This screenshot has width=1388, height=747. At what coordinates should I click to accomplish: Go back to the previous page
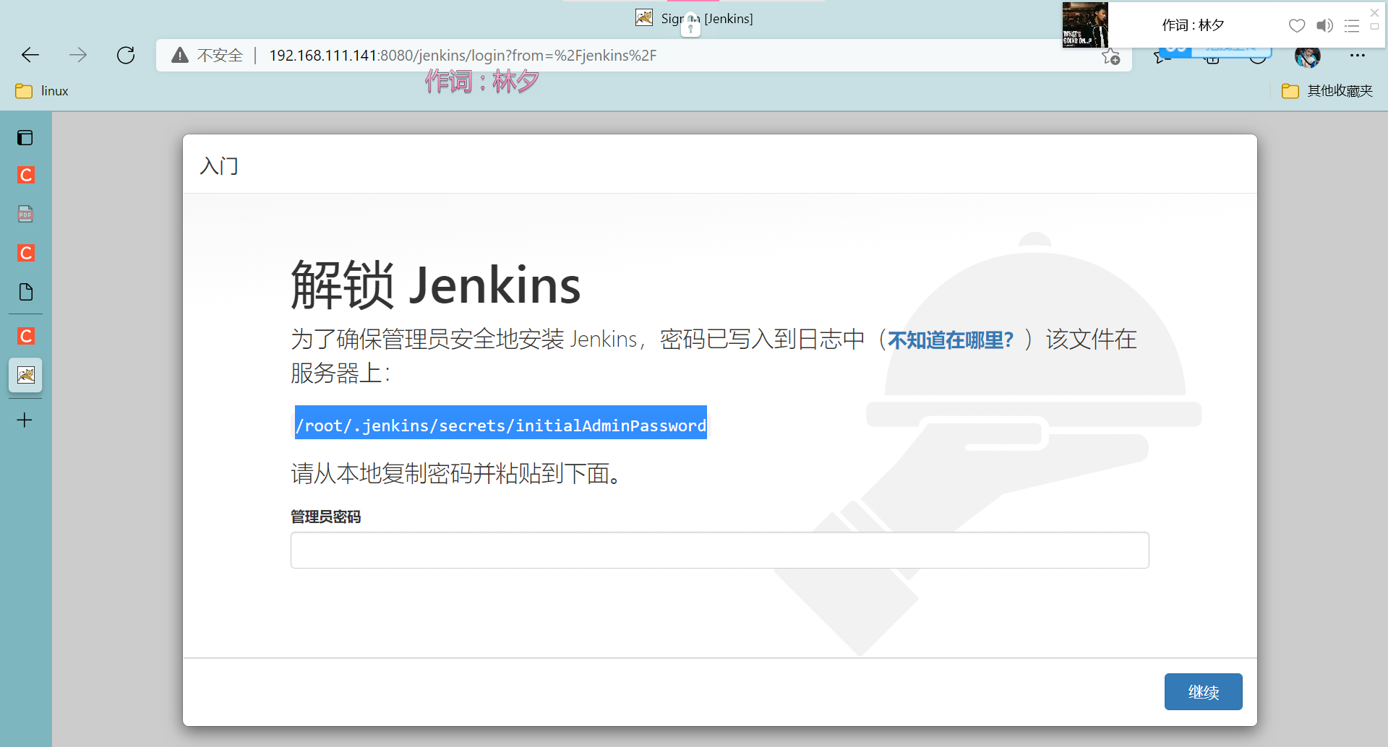(30, 55)
